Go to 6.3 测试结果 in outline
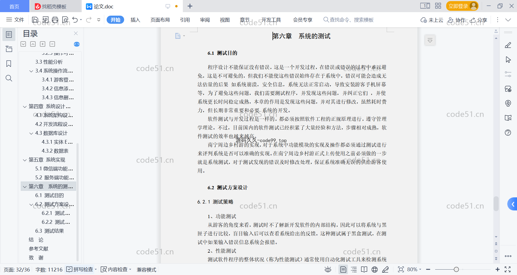This screenshot has width=517, height=275. (x=50, y=231)
